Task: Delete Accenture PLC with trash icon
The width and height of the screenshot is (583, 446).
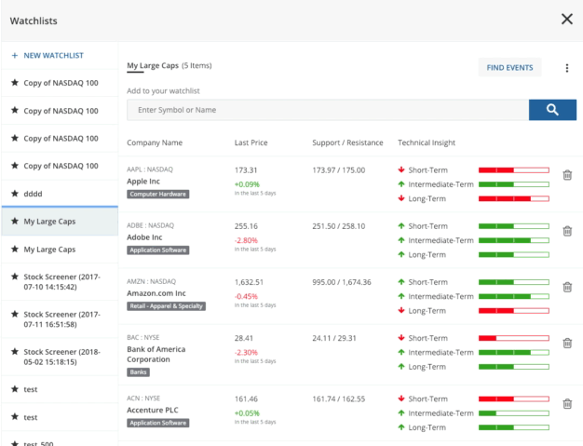Action: click(567, 403)
